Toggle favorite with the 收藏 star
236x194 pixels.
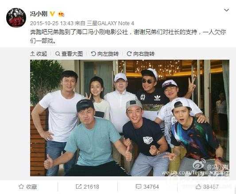[x=28, y=186]
